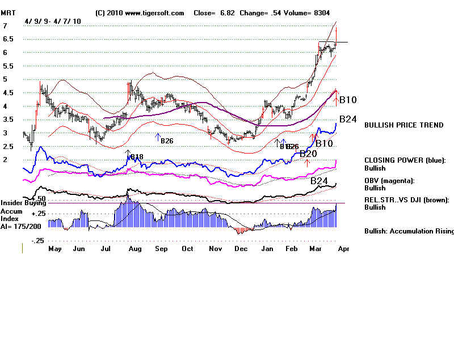454x340 pixels.
Task: Select the Feb month label
Action: coord(291,249)
